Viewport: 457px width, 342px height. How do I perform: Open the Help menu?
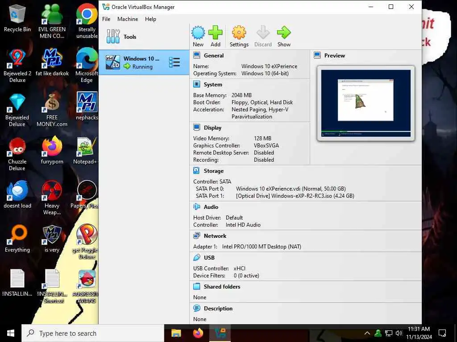pyautogui.click(x=150, y=19)
